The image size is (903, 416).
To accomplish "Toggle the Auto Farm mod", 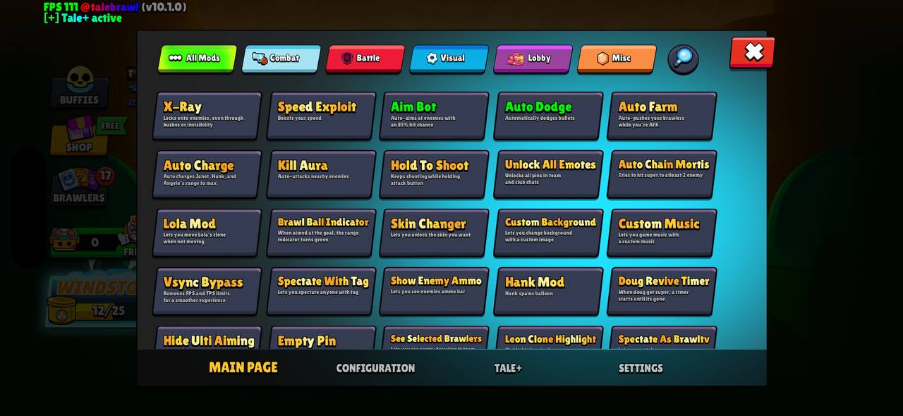I will (662, 116).
